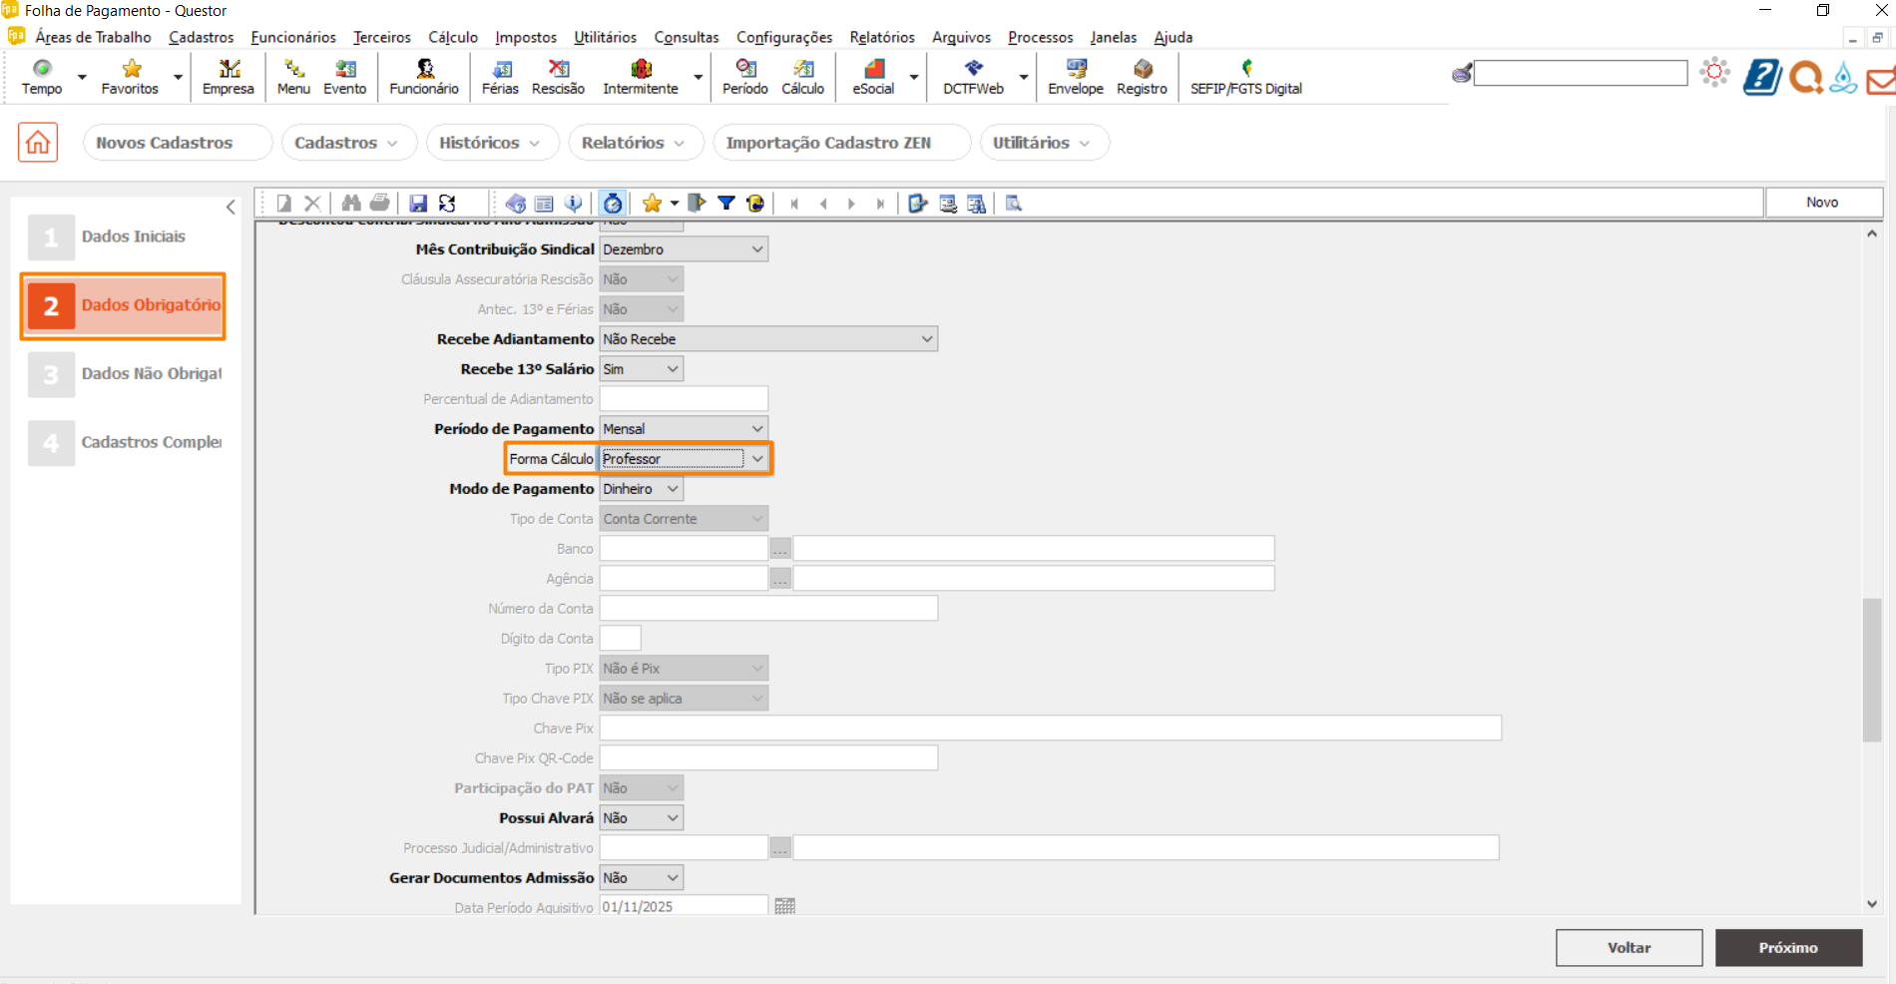Open the Relatórios menu in menu bar
Viewport: 1896px width, 984px height.
click(x=881, y=37)
